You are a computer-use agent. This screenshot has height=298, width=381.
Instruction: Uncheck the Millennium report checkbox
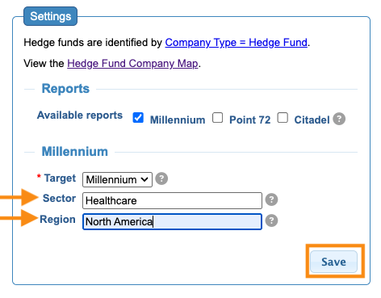point(138,118)
